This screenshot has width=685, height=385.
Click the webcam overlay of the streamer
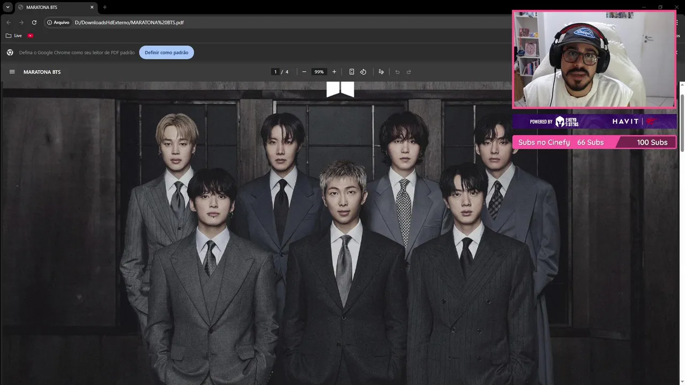595,59
